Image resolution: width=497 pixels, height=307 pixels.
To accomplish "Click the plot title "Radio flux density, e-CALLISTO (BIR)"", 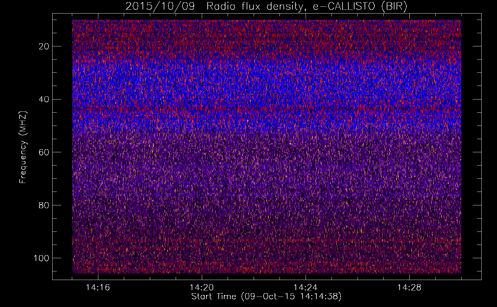I will (307, 6).
